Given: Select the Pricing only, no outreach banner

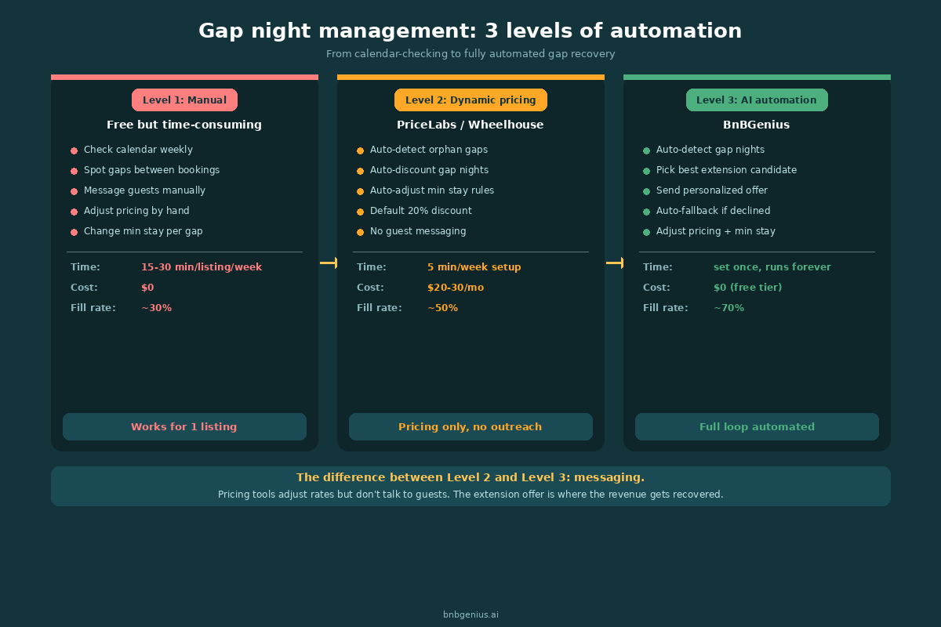Looking at the screenshot, I should click(470, 427).
